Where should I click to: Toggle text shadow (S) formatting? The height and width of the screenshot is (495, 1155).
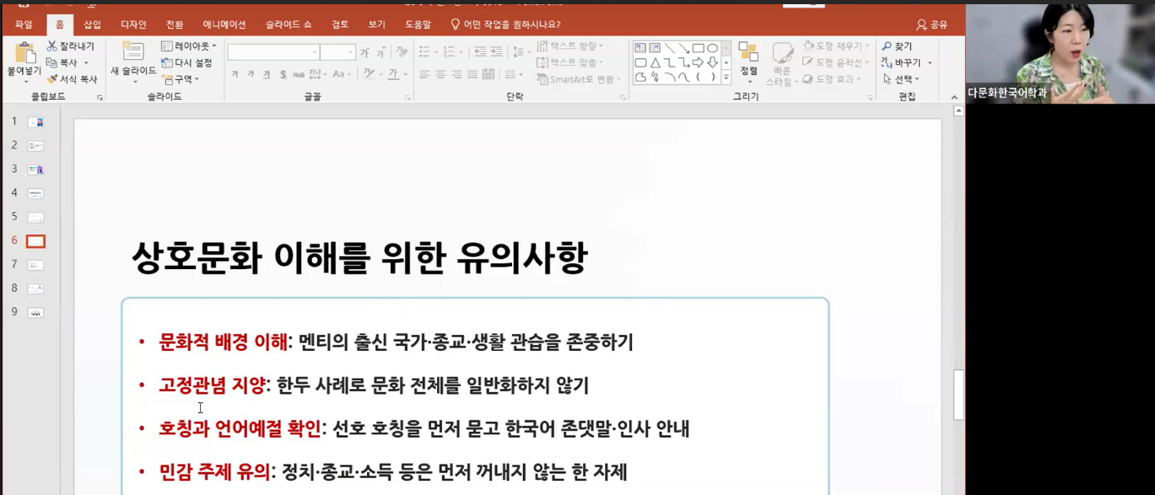coord(283,74)
